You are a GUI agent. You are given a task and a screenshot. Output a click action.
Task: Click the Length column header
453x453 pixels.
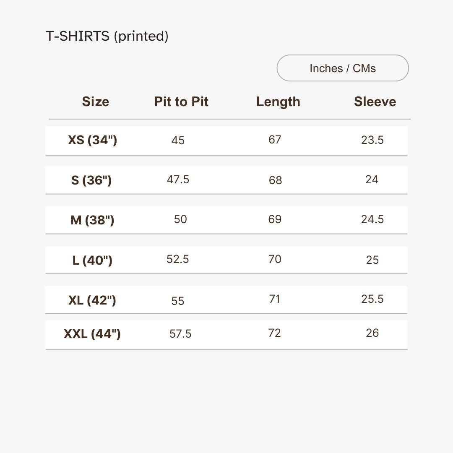(x=278, y=102)
